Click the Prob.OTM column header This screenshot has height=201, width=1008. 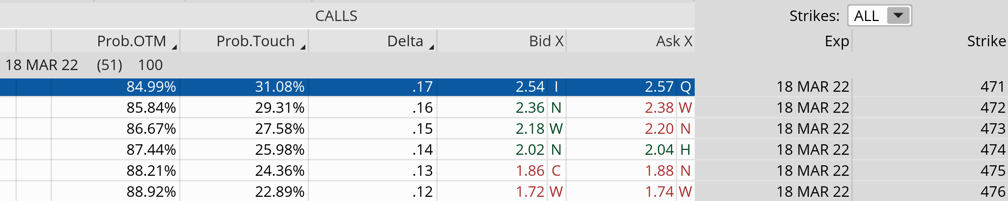(131, 41)
